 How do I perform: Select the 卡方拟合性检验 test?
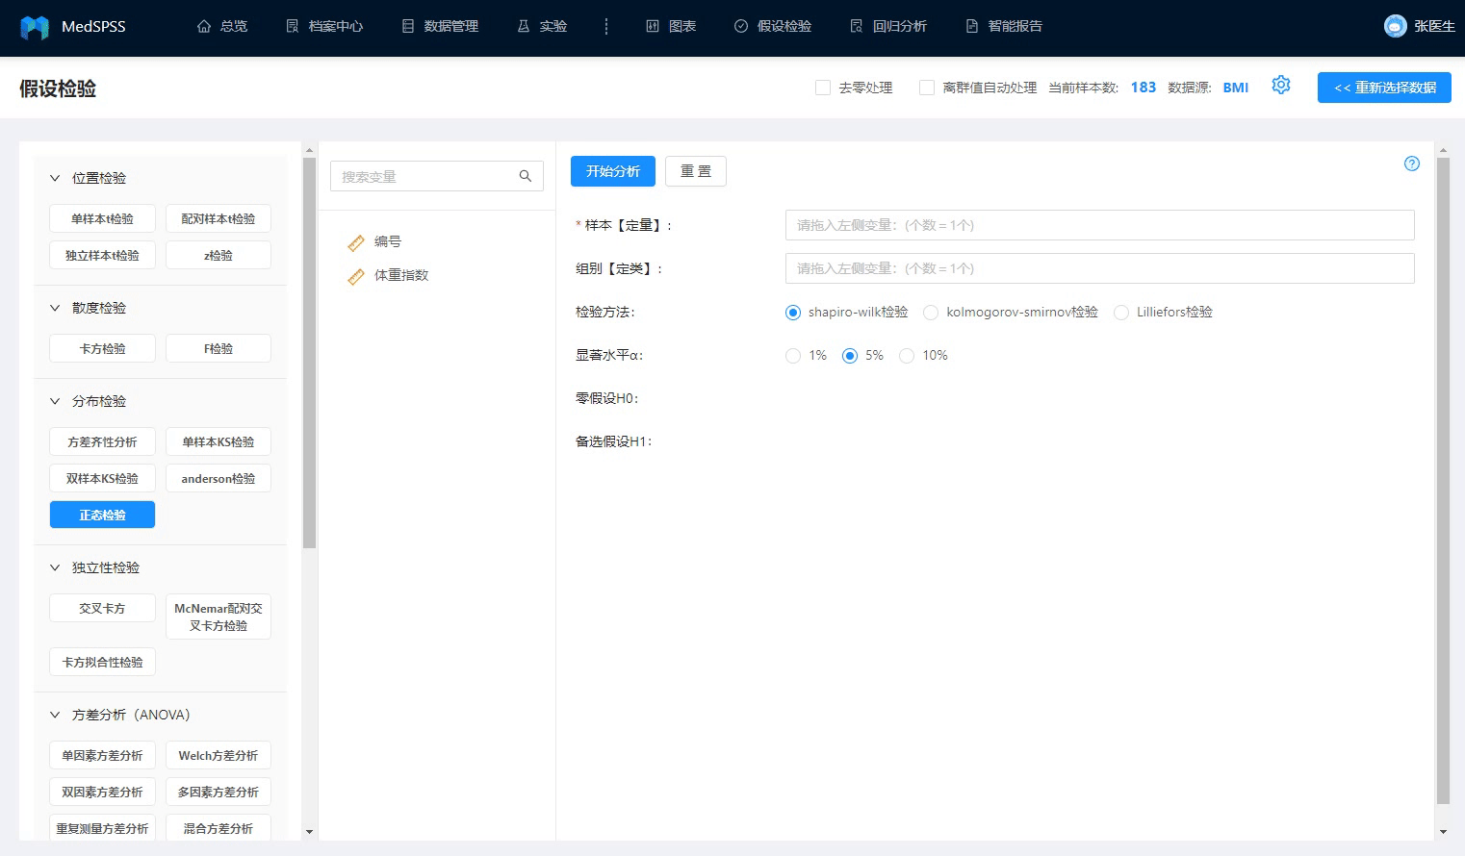pos(102,662)
